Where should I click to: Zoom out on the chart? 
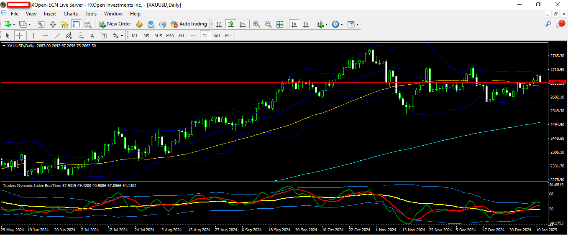(x=268, y=24)
